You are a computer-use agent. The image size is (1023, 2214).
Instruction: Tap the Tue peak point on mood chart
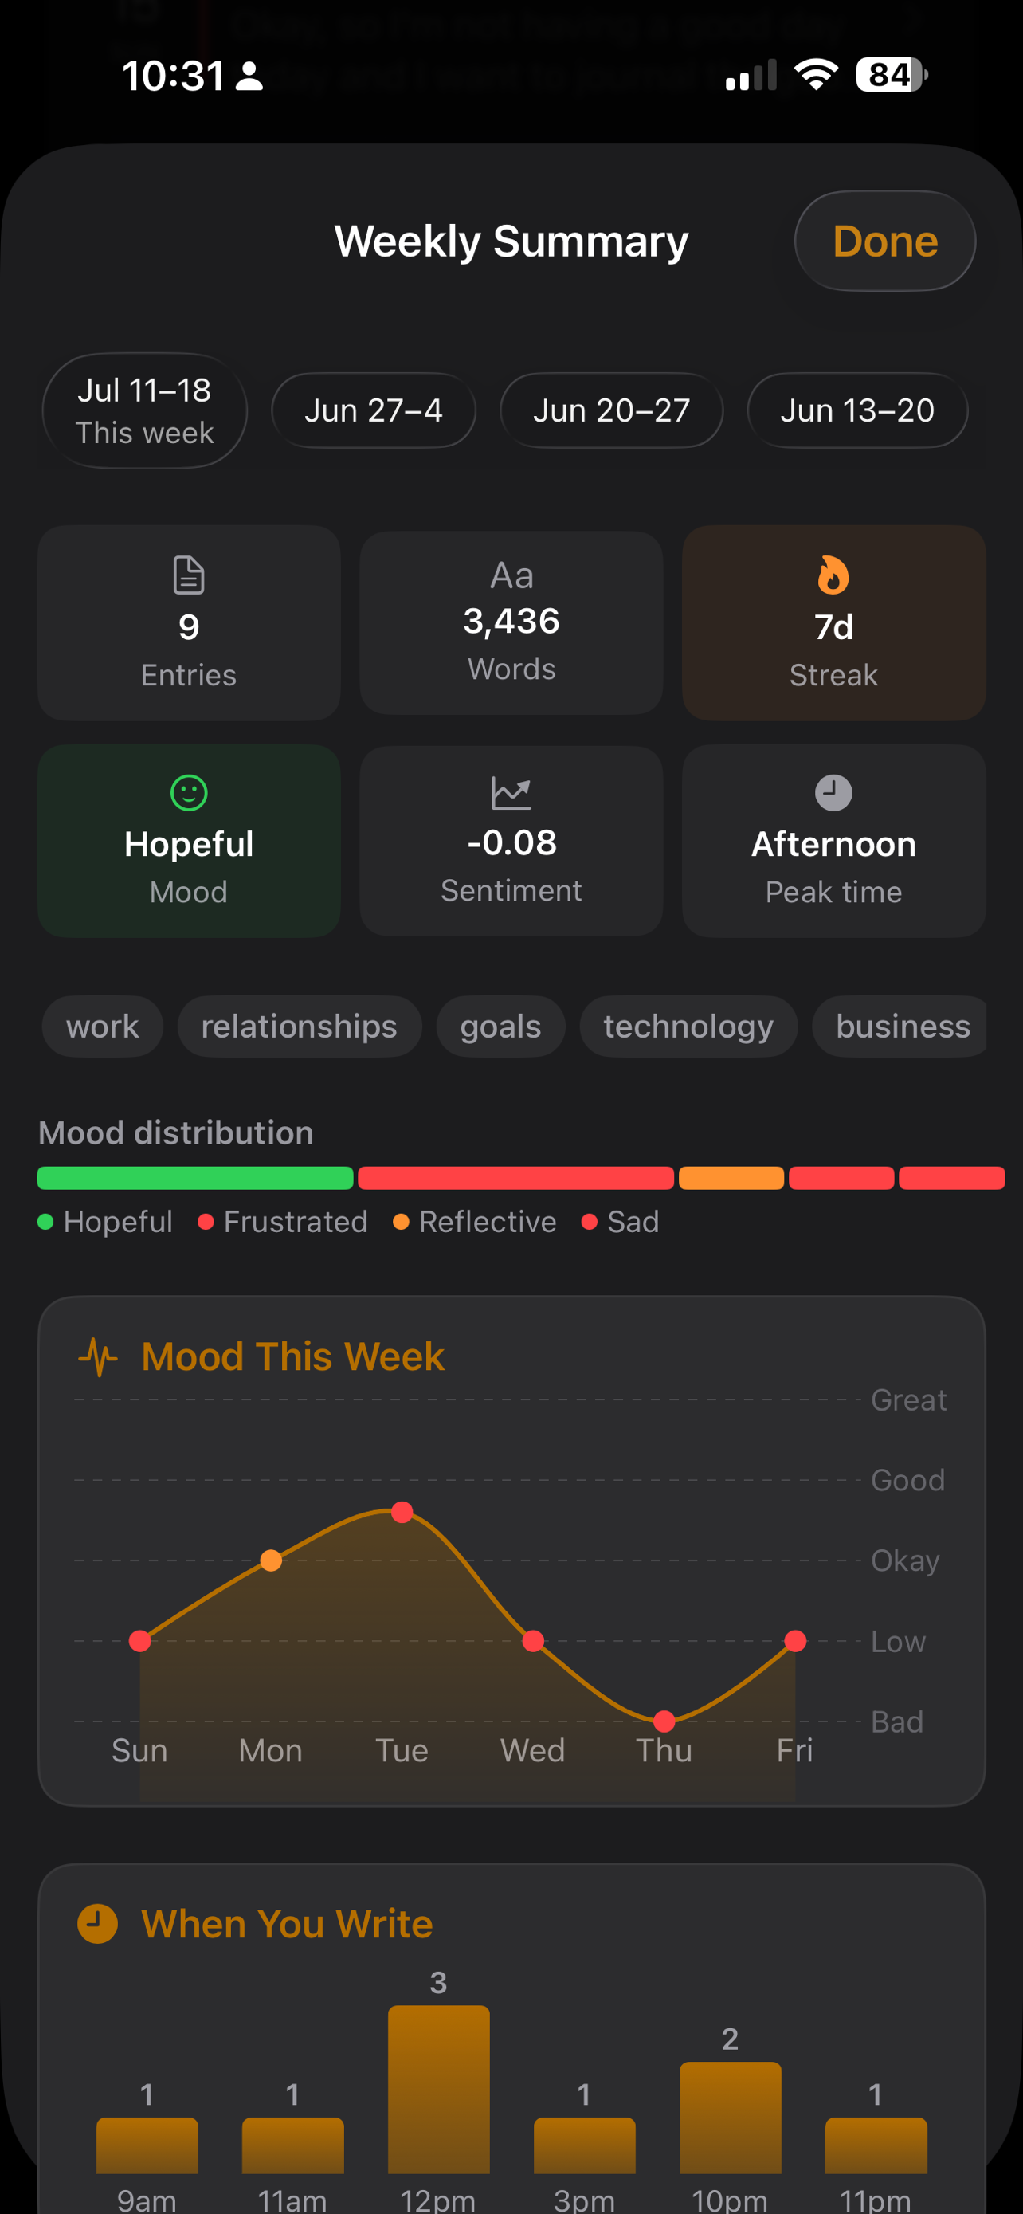(x=402, y=1512)
